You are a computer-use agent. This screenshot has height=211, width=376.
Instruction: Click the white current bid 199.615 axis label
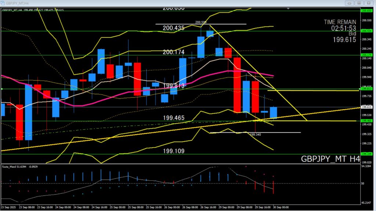point(367,107)
